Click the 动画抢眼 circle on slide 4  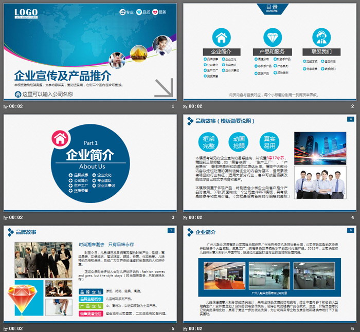(239, 142)
